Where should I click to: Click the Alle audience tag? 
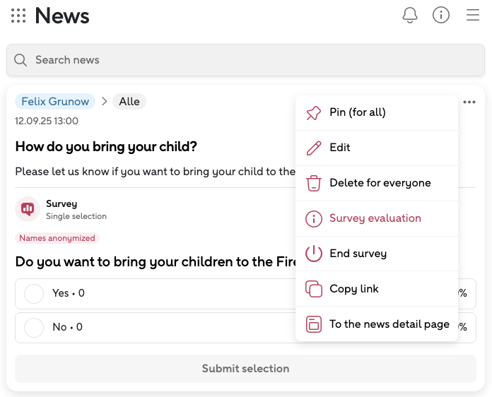click(129, 102)
